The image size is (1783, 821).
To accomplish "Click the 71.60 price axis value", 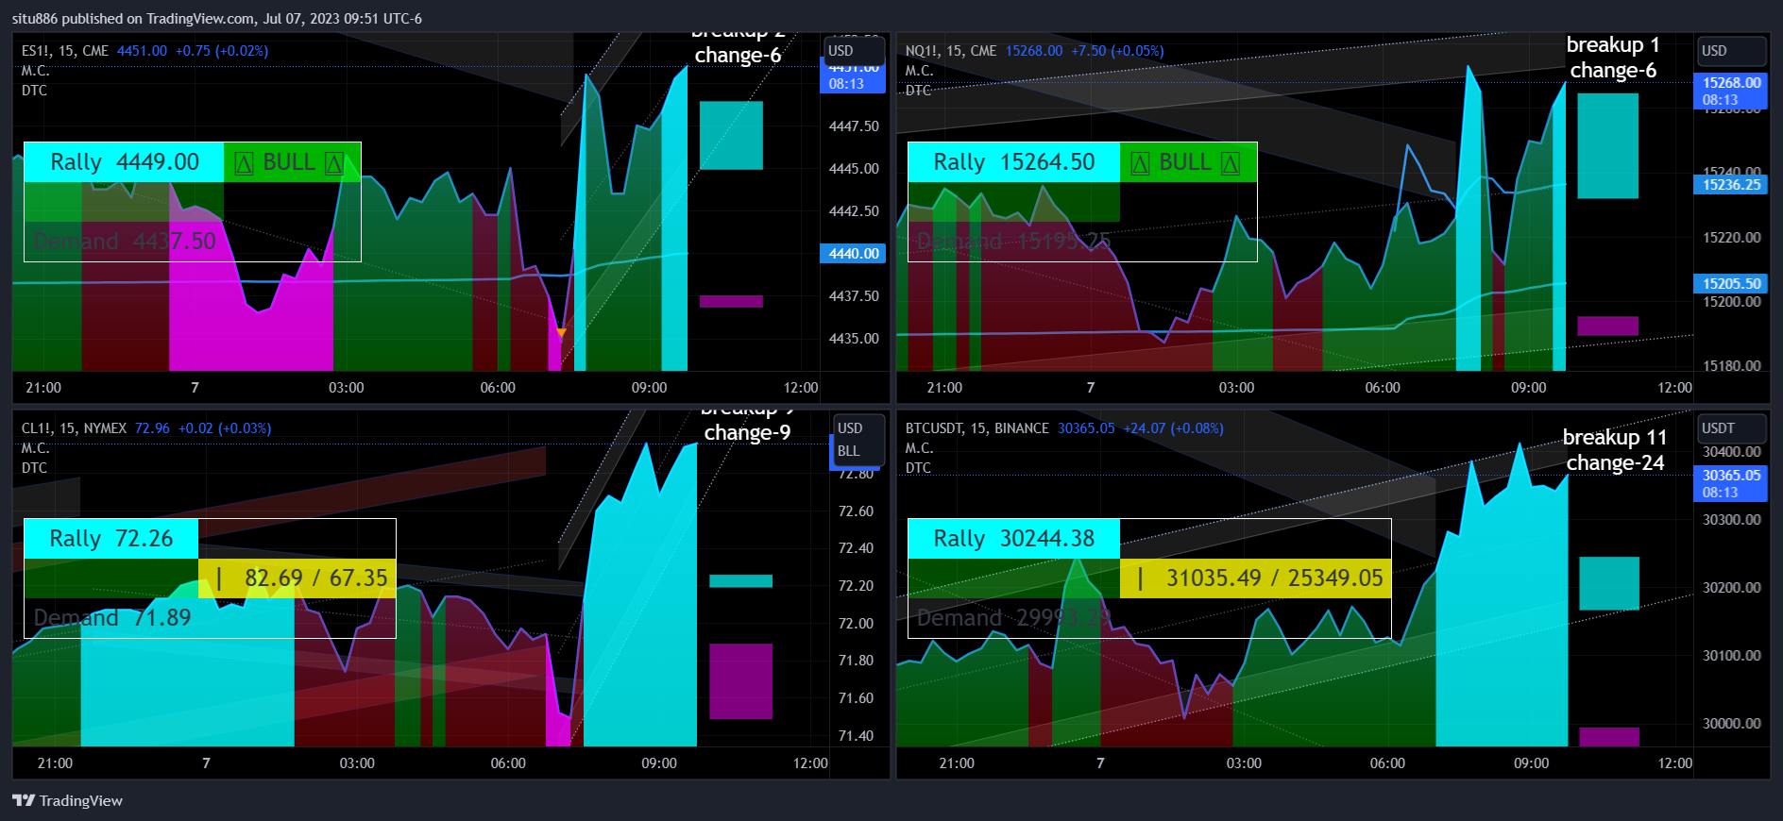I will coord(857,698).
